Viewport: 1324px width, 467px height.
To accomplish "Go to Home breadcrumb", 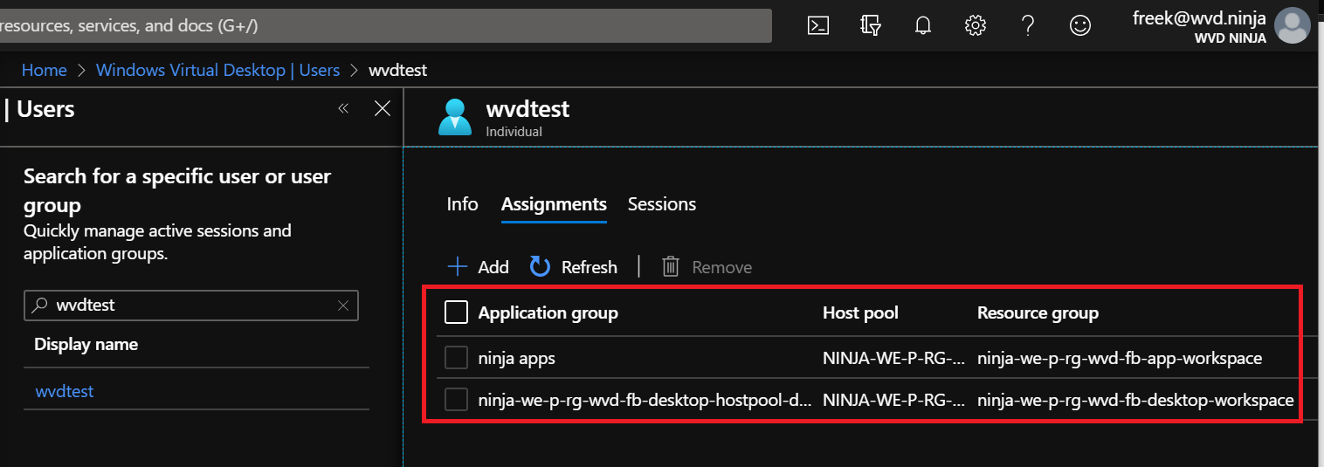I will coord(44,70).
